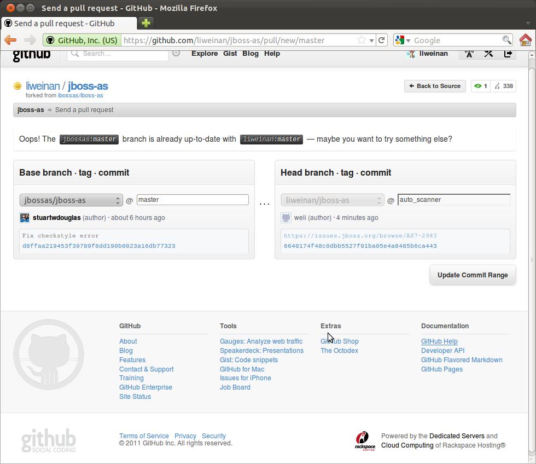The height and width of the screenshot is (464, 536).
Task: Focus the head branch field containing auto_scanner
Action: point(454,200)
